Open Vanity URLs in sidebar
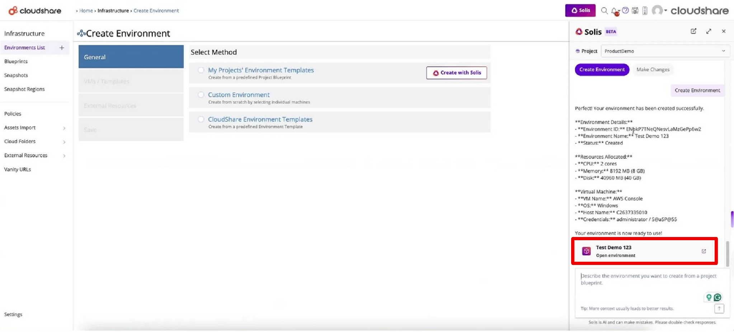 17,169
